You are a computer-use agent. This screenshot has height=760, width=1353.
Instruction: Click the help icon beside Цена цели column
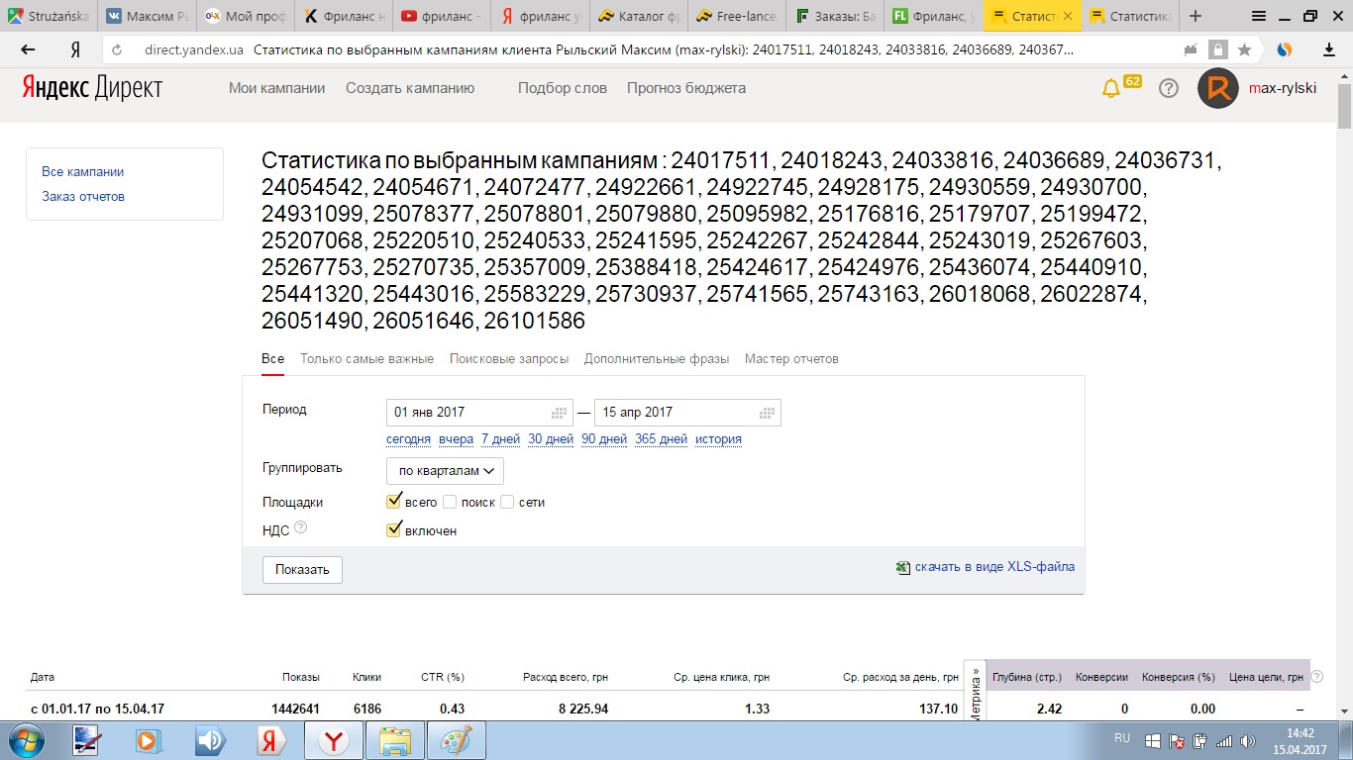(x=1317, y=677)
